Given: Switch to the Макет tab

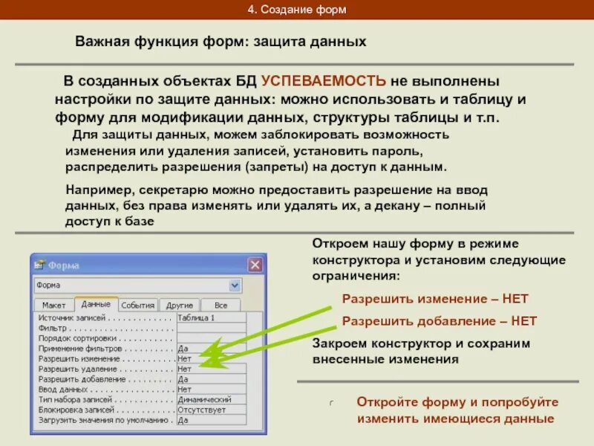Looking at the screenshot, I should pos(53,306).
